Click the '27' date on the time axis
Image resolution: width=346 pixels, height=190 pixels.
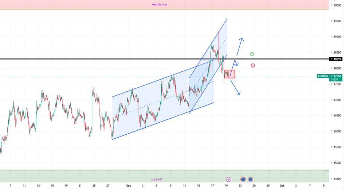tap(108, 186)
